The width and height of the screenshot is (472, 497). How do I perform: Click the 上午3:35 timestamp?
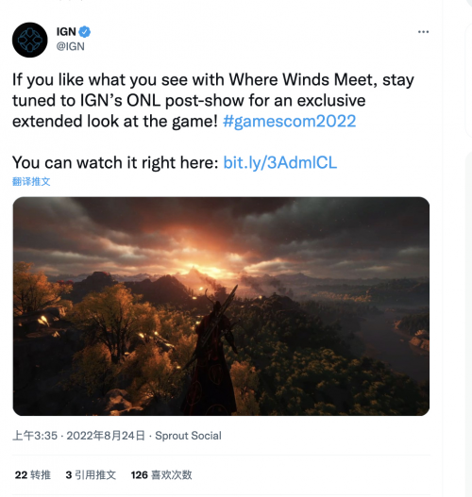tap(35, 436)
